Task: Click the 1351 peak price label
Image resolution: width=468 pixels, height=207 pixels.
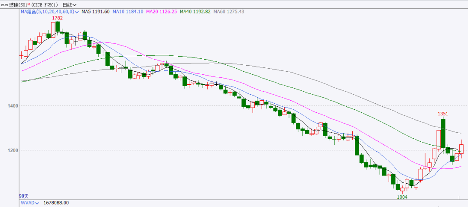Action: [x=442, y=114]
